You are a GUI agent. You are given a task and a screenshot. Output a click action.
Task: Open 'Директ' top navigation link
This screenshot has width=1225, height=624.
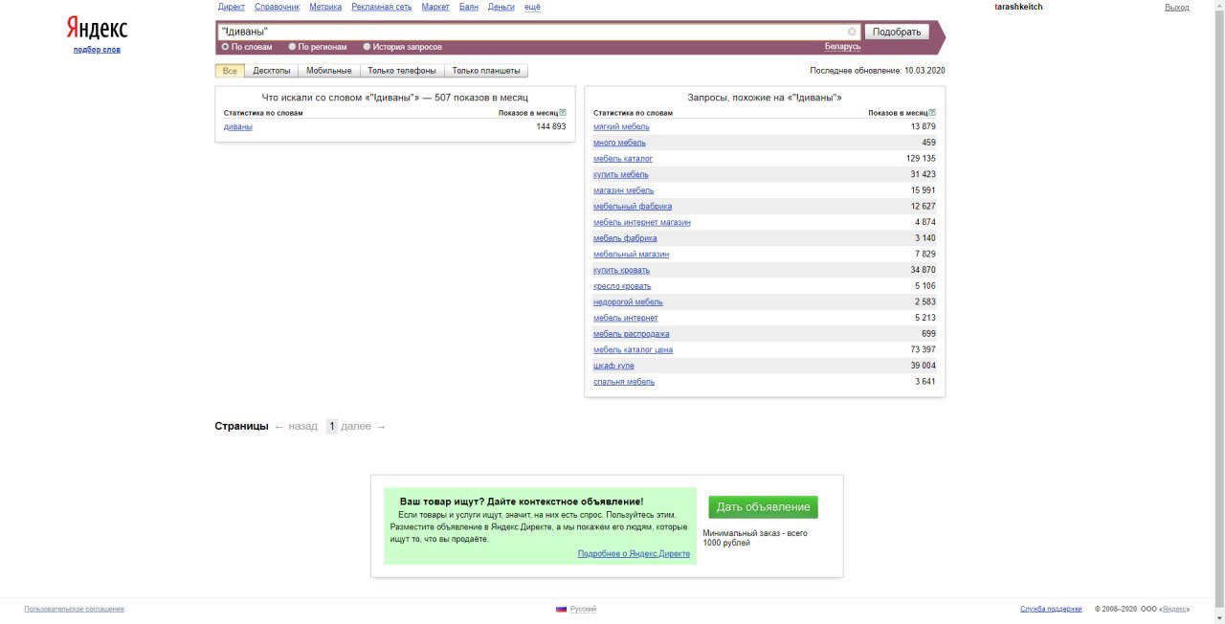click(232, 7)
